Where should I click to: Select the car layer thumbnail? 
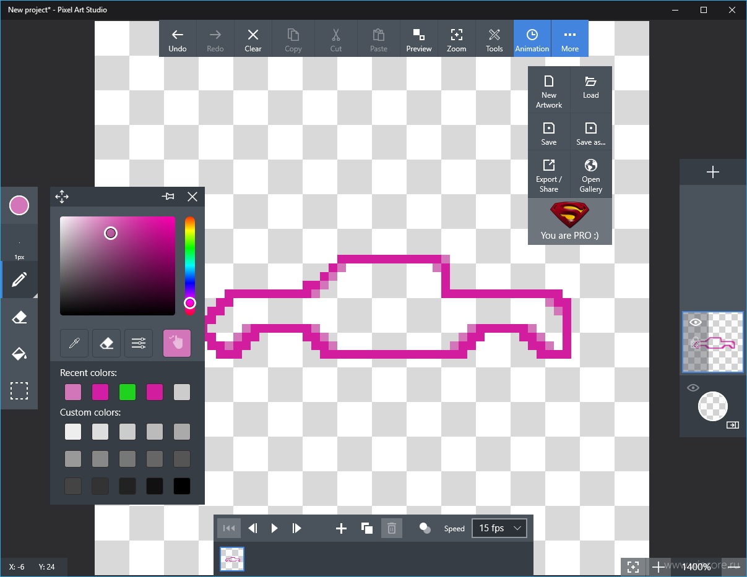713,342
